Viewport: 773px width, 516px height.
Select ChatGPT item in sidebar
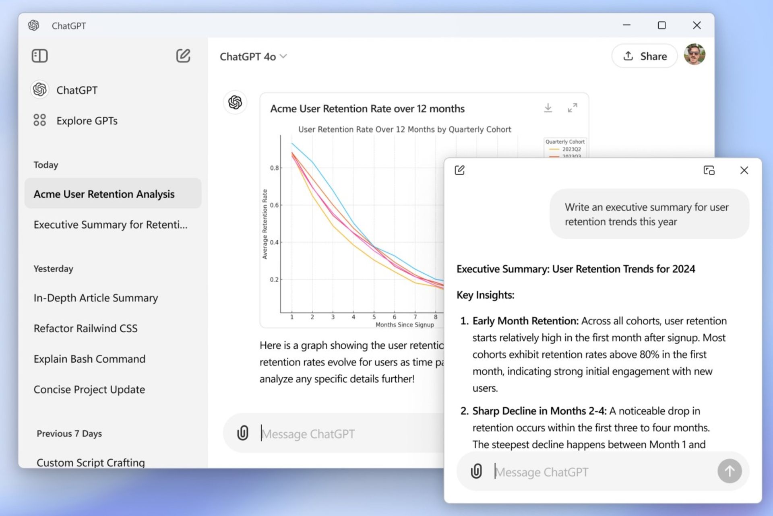coord(76,90)
